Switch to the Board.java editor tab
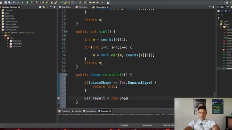The image size is (232, 130). pyautogui.click(x=65, y=7)
